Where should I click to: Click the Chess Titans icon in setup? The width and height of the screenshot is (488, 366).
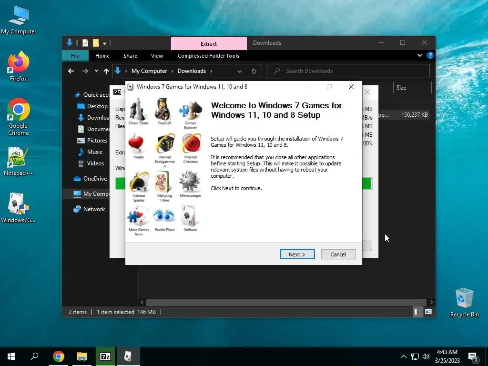(139, 112)
